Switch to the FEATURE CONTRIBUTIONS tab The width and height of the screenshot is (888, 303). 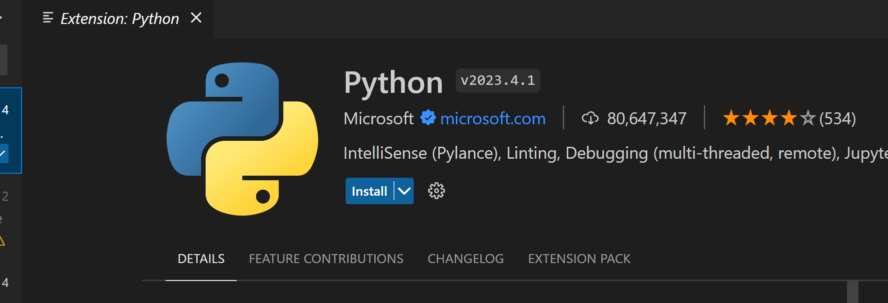click(326, 259)
